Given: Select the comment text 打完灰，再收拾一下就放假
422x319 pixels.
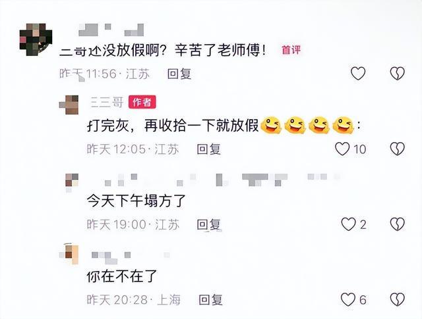Looking at the screenshot, I should (173, 126).
